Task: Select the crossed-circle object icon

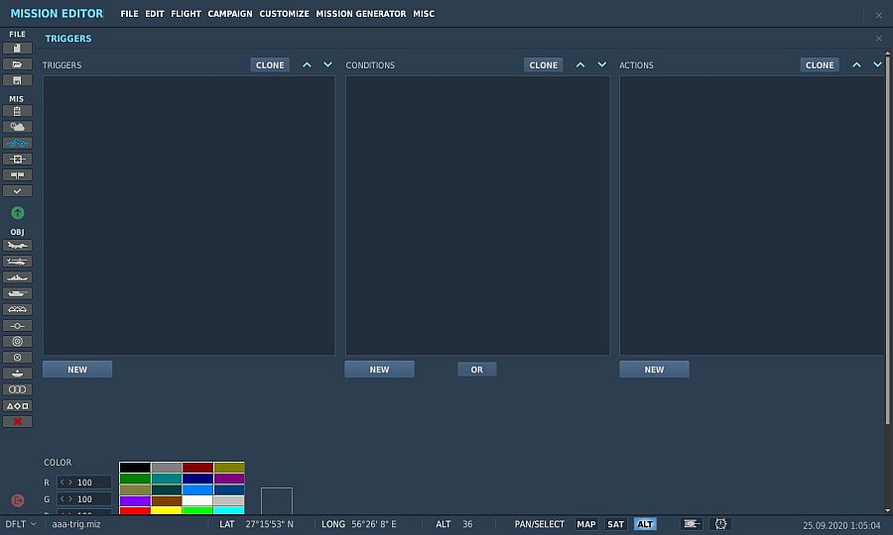Action: (17, 358)
